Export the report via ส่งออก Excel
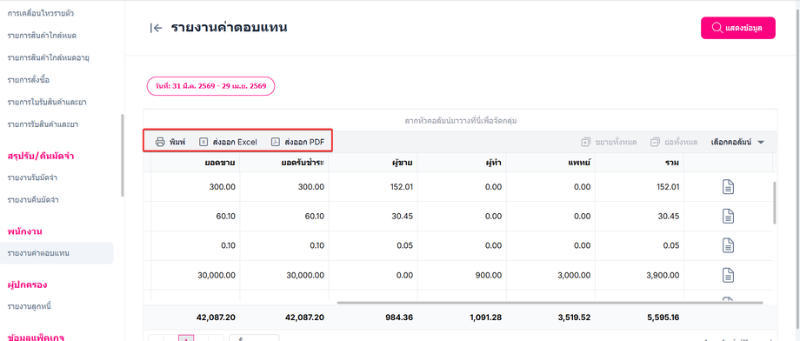The width and height of the screenshot is (800, 341). point(228,142)
